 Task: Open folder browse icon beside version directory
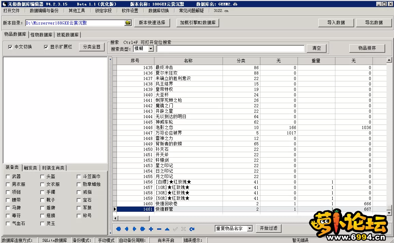(128, 23)
